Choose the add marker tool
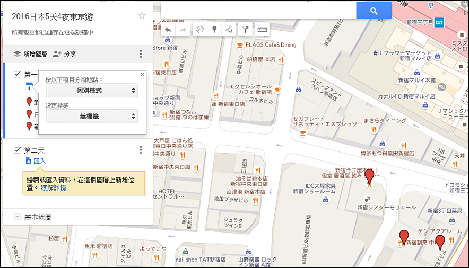The width and height of the screenshot is (469, 268). click(x=214, y=29)
